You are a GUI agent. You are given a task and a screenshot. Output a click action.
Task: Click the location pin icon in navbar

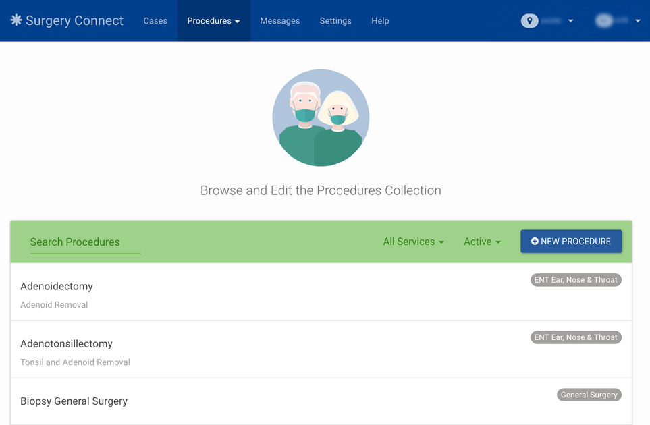[x=529, y=21]
